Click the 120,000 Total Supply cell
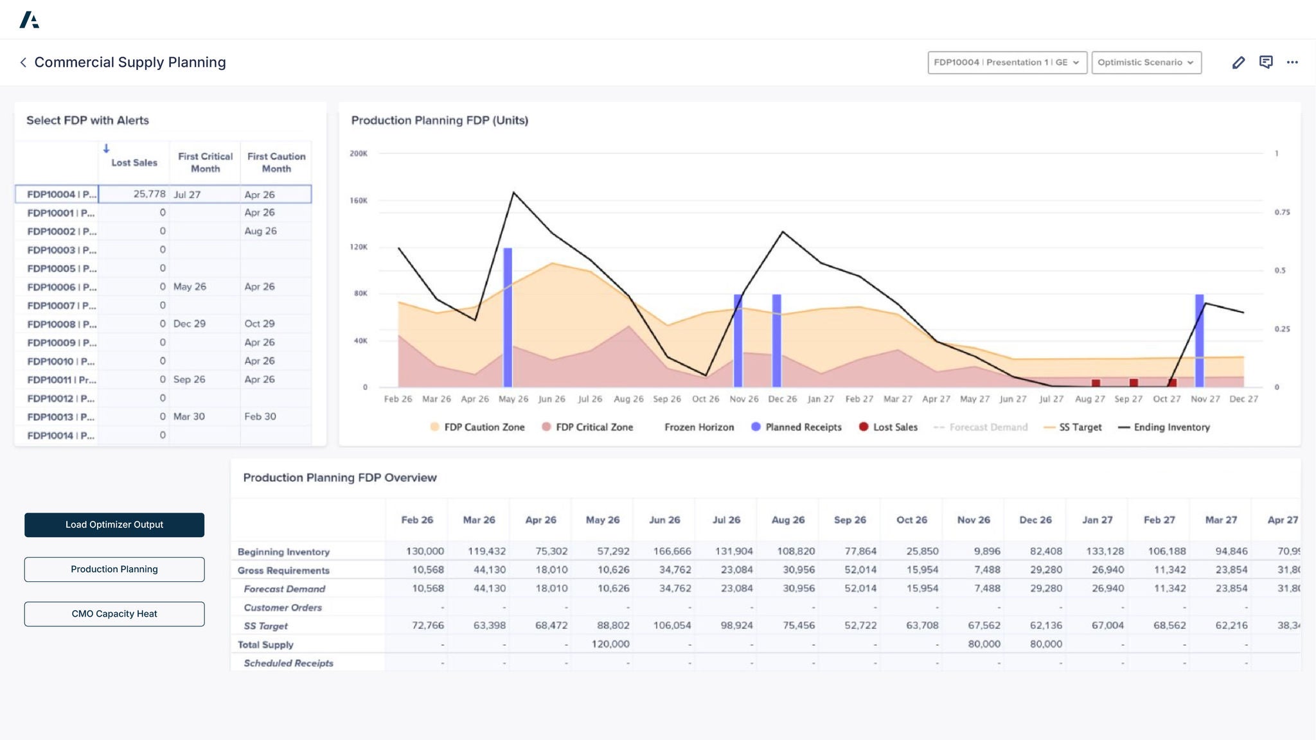 pyautogui.click(x=603, y=644)
